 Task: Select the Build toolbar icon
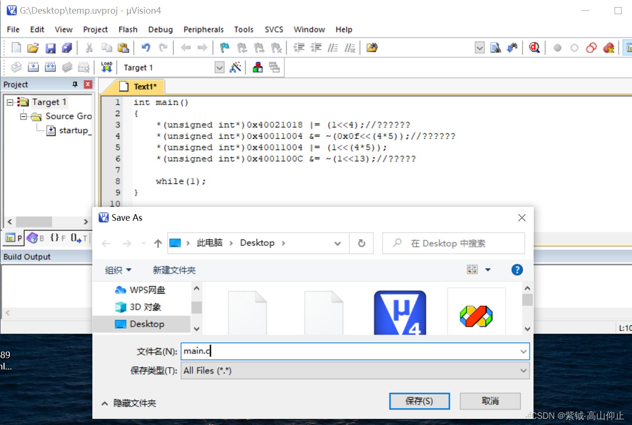coord(33,67)
